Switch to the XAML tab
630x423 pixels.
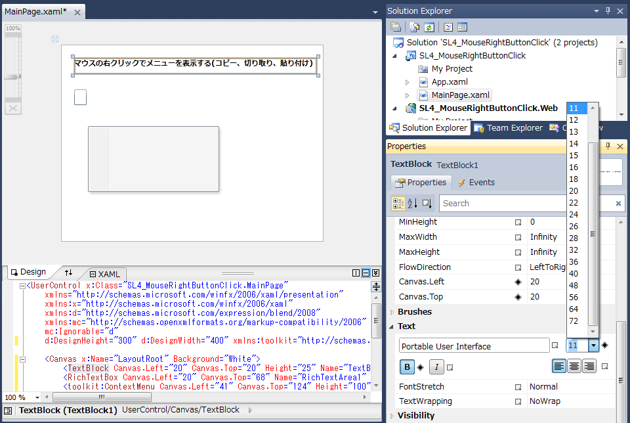click(105, 274)
